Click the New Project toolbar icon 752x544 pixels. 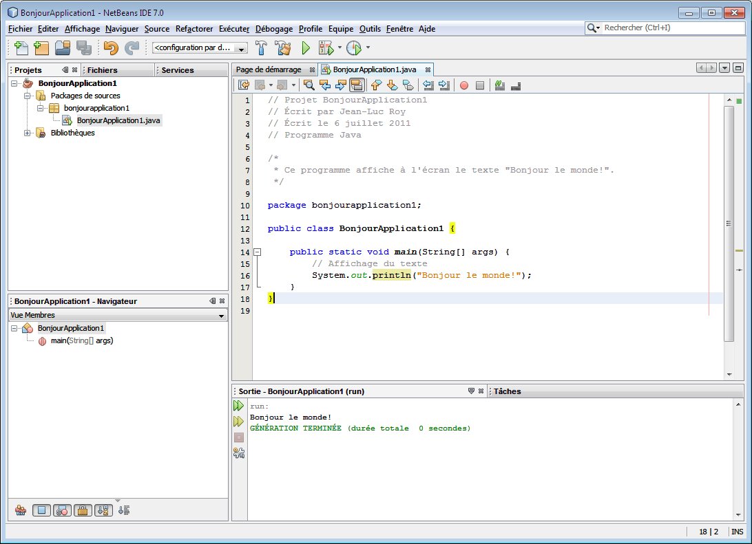[x=42, y=47]
